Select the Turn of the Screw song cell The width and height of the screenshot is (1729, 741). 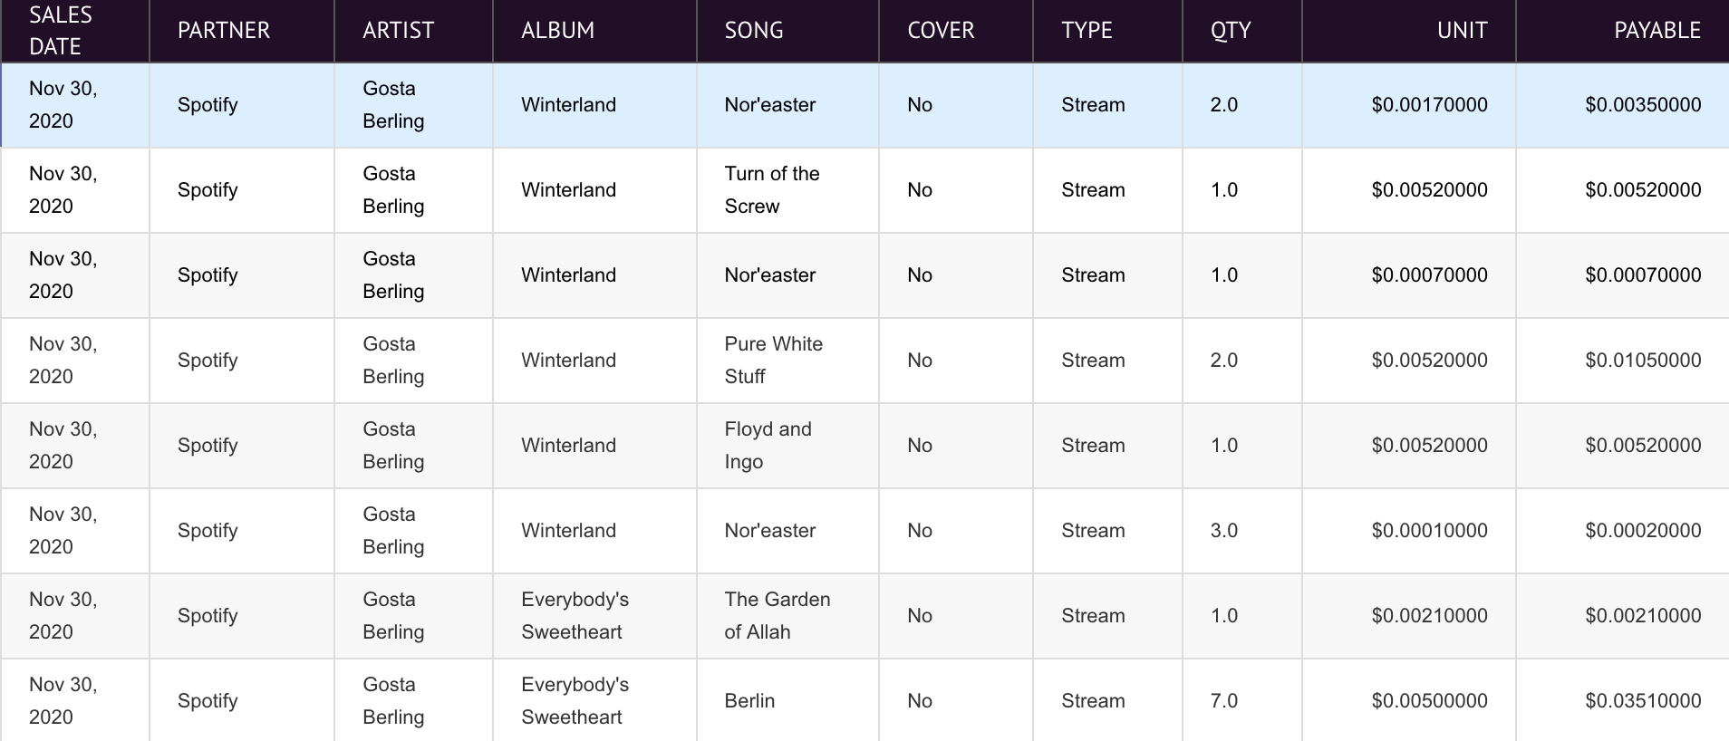[x=787, y=190]
